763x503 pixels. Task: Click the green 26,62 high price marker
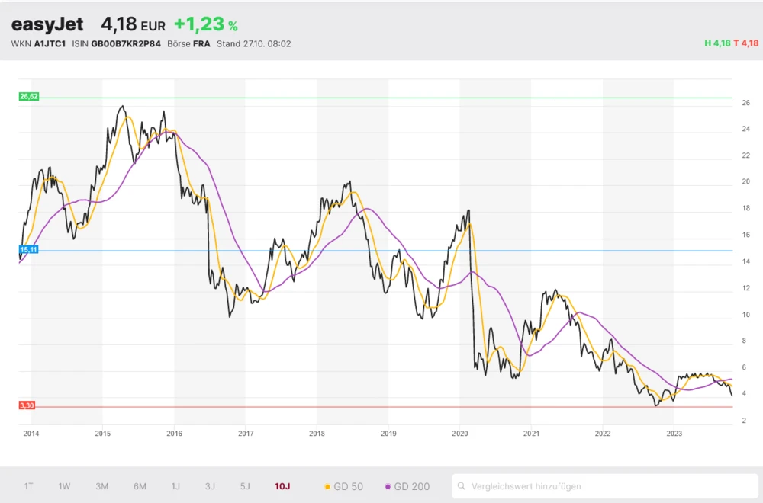coord(28,97)
